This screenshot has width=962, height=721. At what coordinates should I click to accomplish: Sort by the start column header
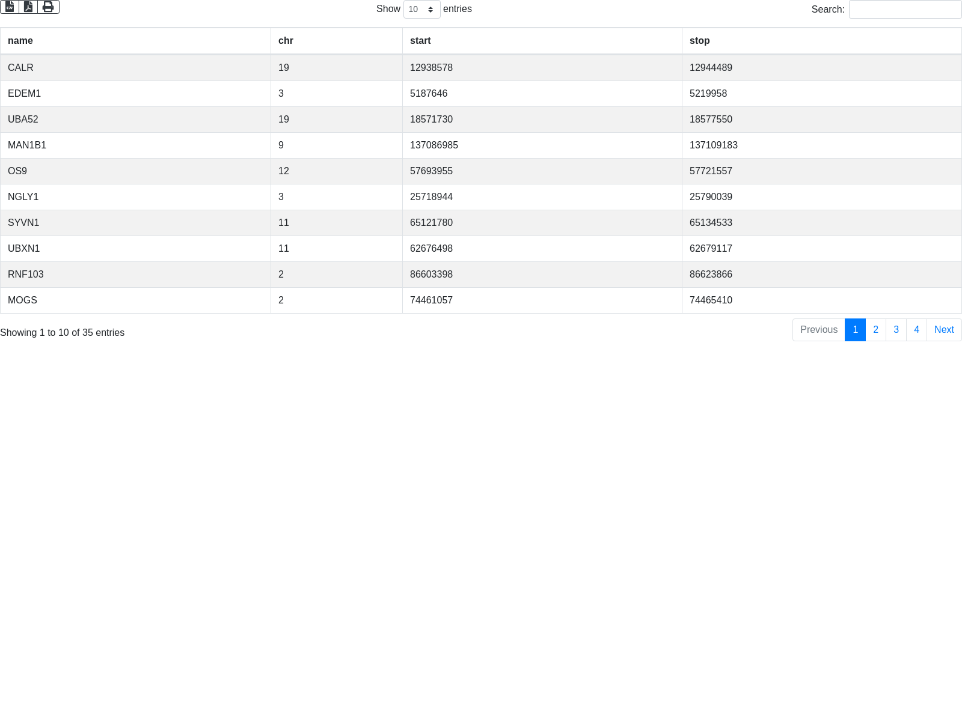(x=420, y=41)
